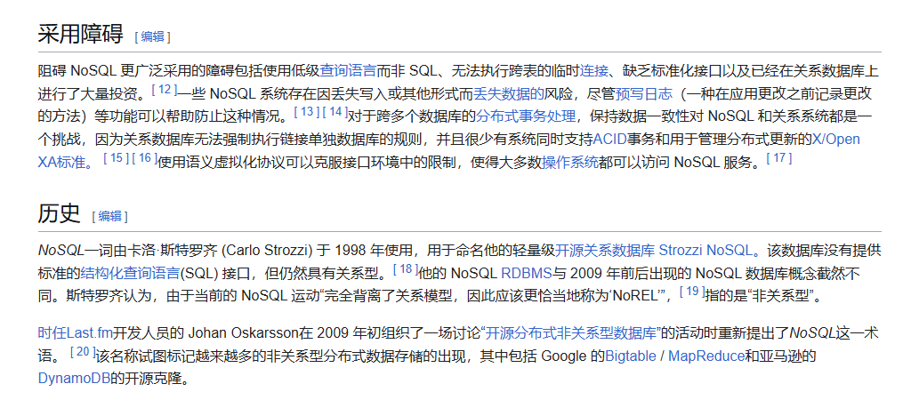Click the ACID link
903x400 pixels.
point(610,140)
